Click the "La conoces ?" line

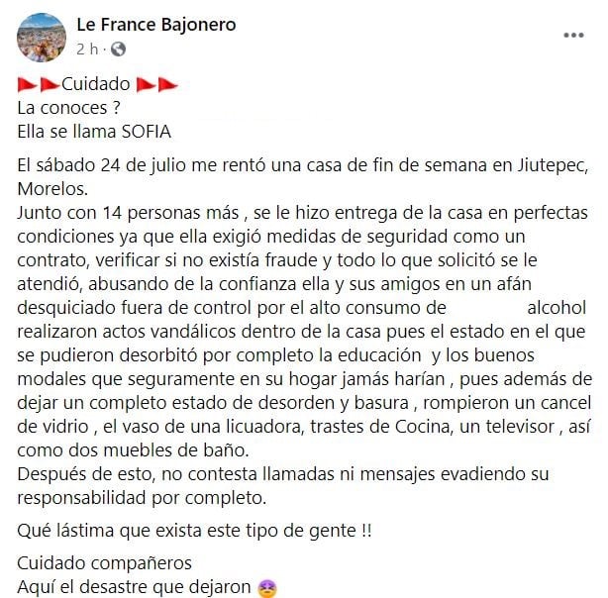pyautogui.click(x=68, y=107)
